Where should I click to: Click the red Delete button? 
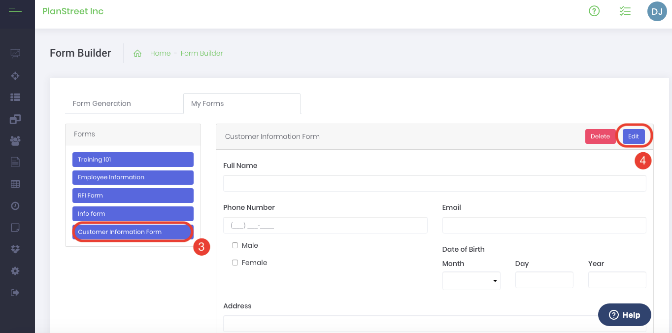[x=600, y=136]
